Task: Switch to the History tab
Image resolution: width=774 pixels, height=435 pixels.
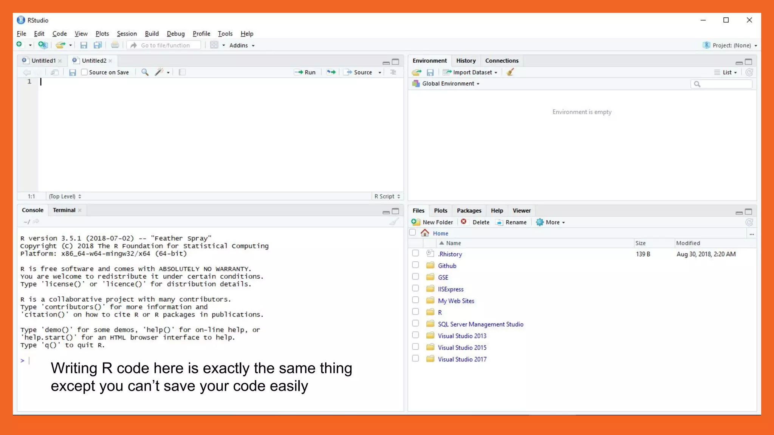Action: (x=466, y=61)
